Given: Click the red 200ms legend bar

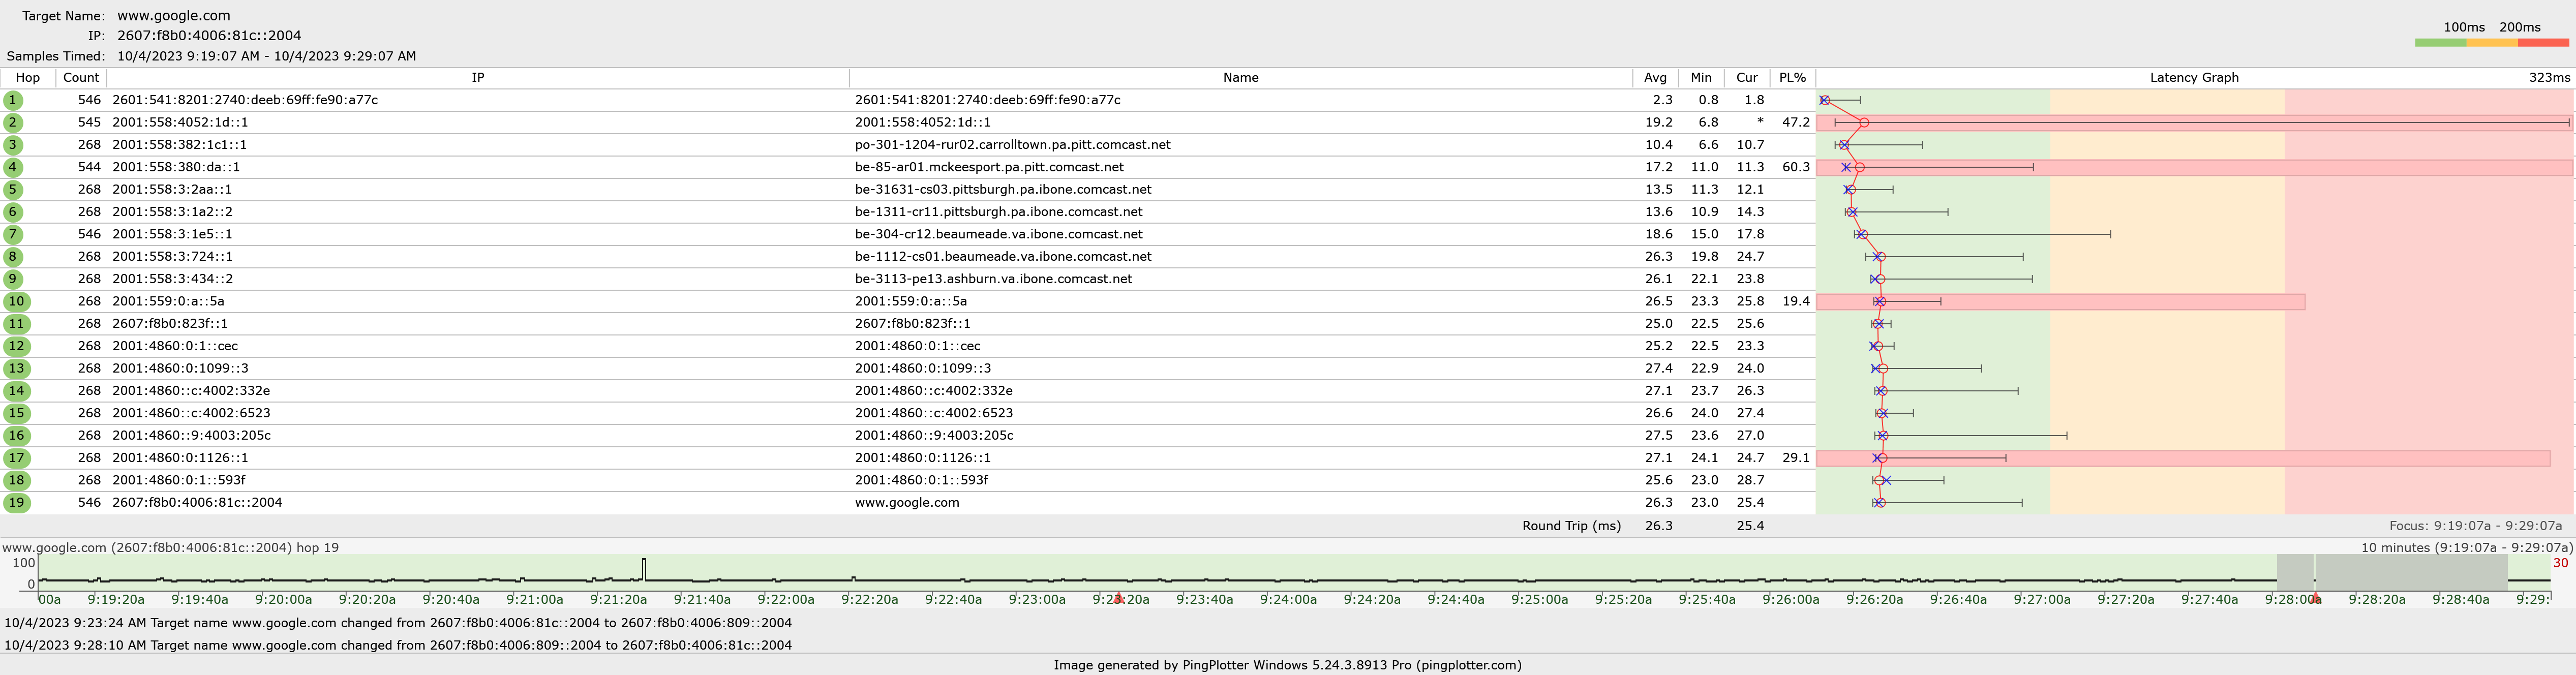Looking at the screenshot, I should point(2543,43).
